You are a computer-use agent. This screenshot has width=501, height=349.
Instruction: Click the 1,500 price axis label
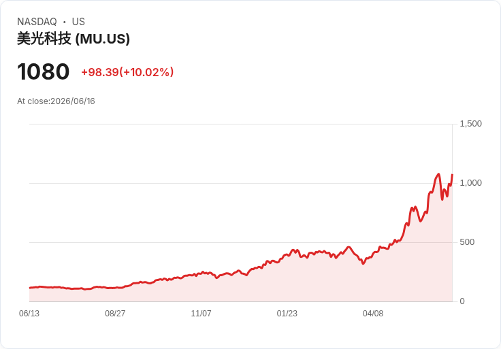point(470,124)
